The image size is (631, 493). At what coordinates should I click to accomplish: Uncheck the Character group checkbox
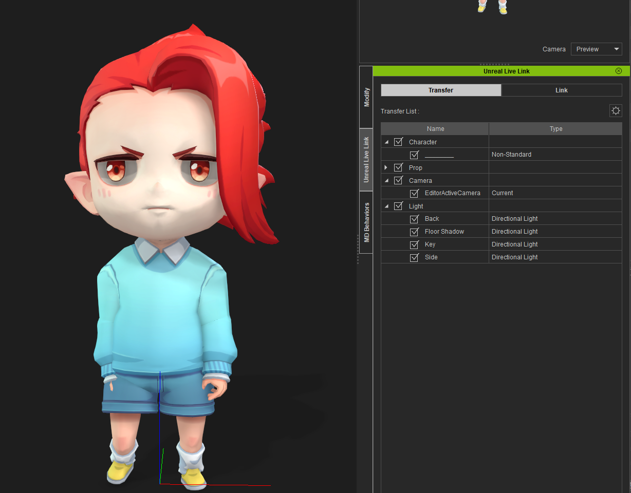[398, 142]
